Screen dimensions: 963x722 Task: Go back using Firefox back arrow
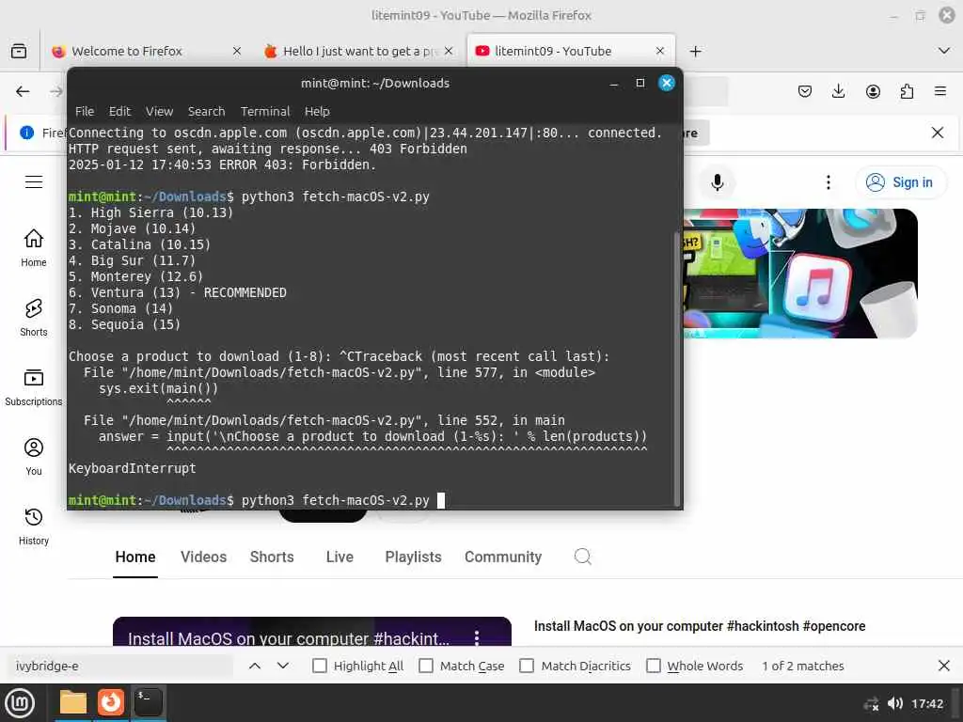(23, 91)
